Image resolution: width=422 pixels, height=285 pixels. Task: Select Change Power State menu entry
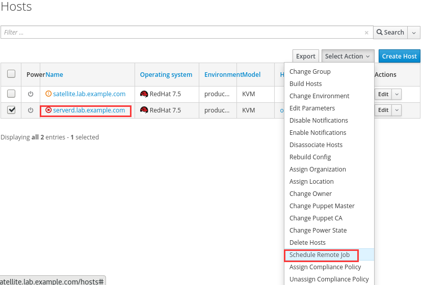pyautogui.click(x=318, y=231)
